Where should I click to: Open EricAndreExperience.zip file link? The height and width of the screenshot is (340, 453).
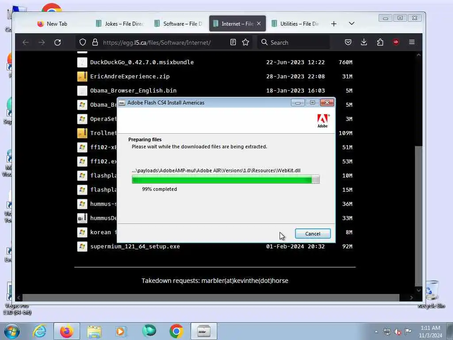point(130,76)
